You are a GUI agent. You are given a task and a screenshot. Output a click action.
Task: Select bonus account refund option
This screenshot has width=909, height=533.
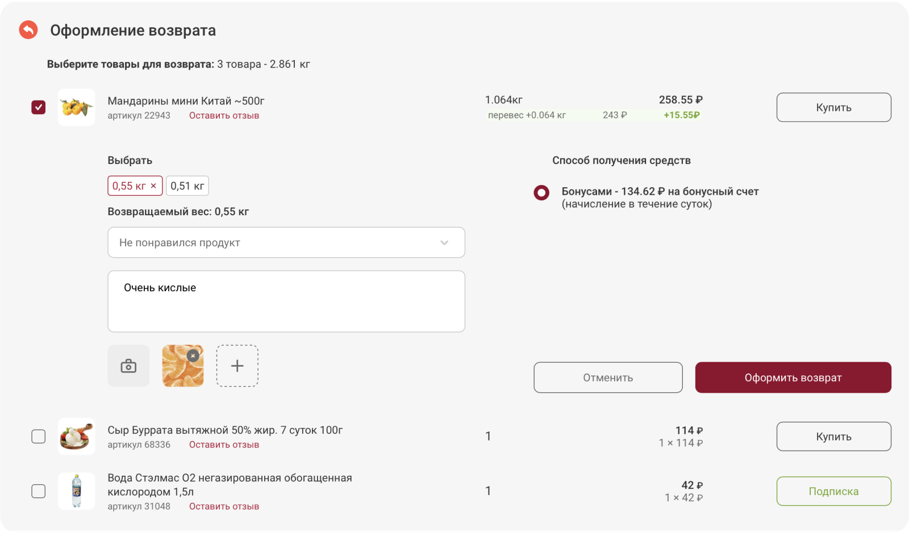click(541, 193)
